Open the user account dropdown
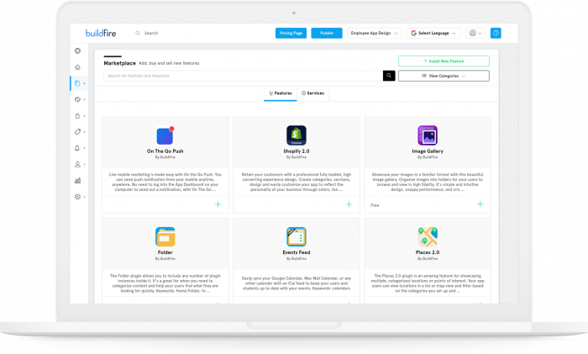Screen dimensions: 588x354 (475, 33)
